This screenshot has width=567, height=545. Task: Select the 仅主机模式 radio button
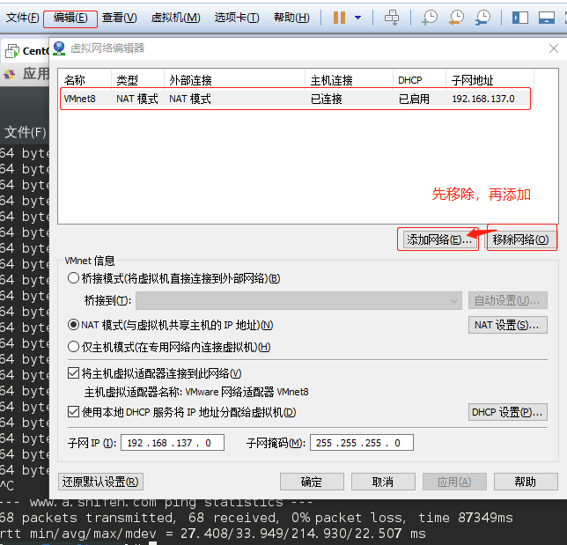coord(73,347)
